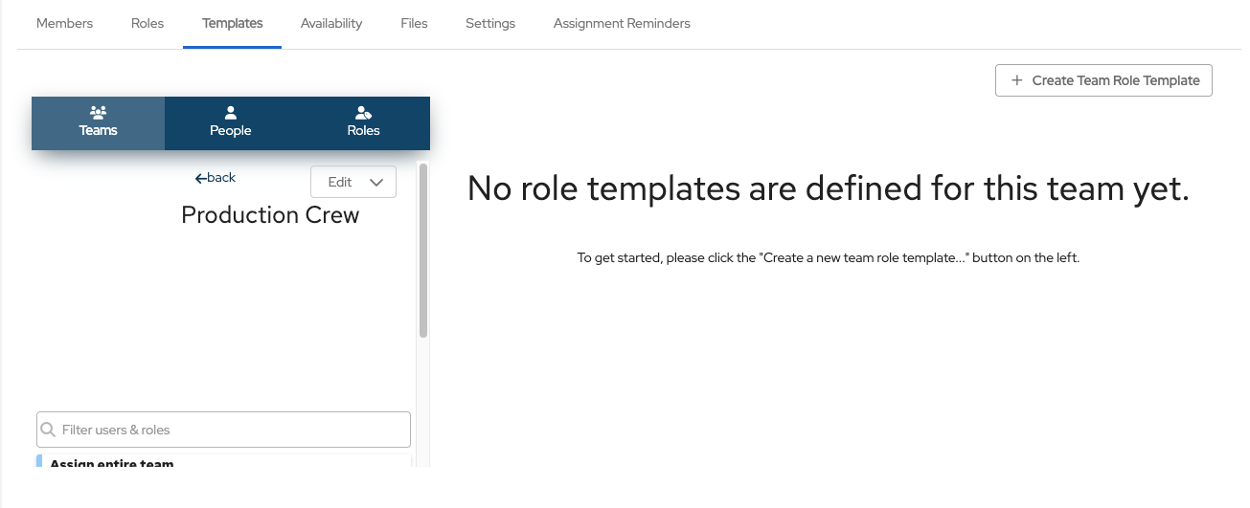
Task: Select the Teams group icon in sidebar
Action: 98,113
